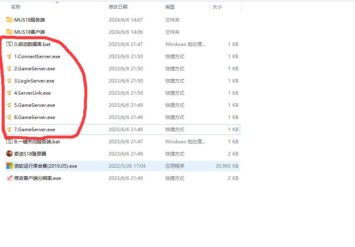Toggle sort order via the arrow above 名称
The height and width of the screenshot is (247, 355).
(57, 3)
